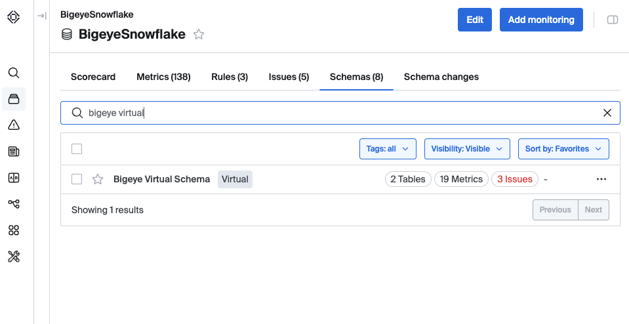Open the Visibility: Visible dropdown

[x=467, y=149]
